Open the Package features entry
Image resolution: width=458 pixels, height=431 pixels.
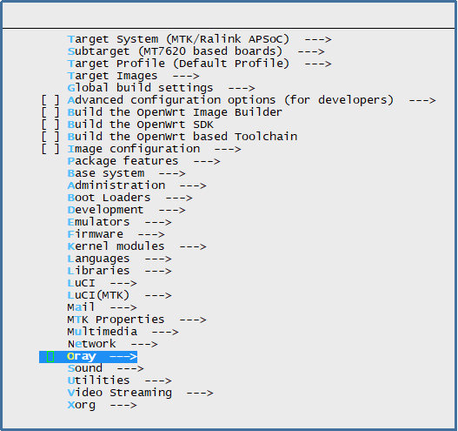click(143, 161)
